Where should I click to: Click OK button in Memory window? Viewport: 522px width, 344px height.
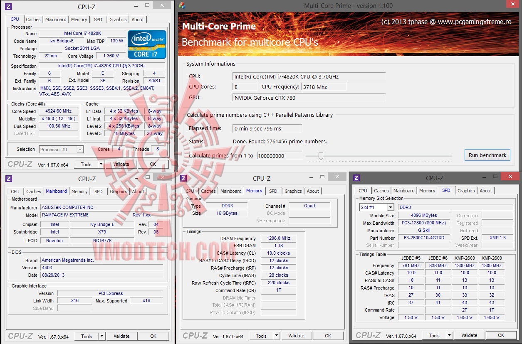point(328,336)
